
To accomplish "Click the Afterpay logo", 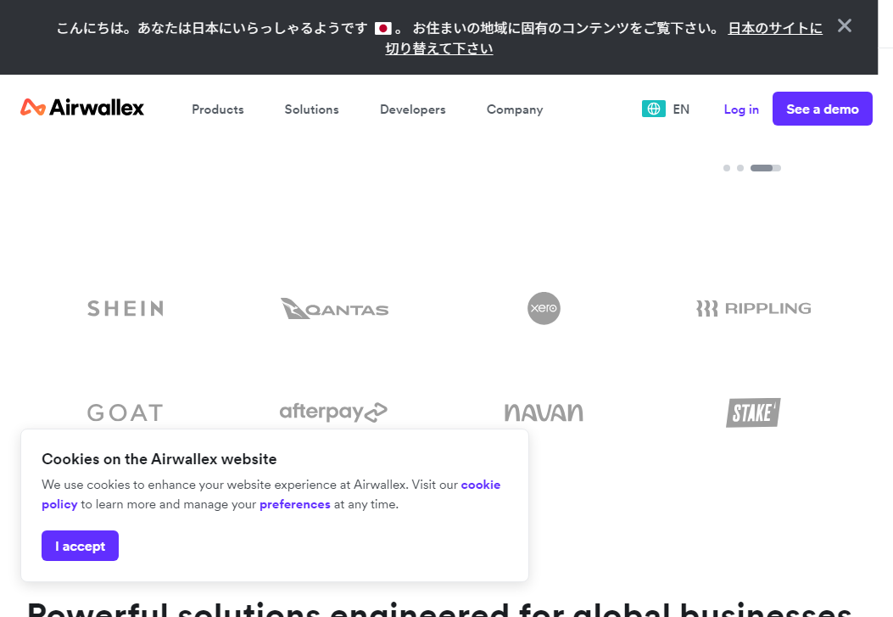I will click(x=333, y=412).
